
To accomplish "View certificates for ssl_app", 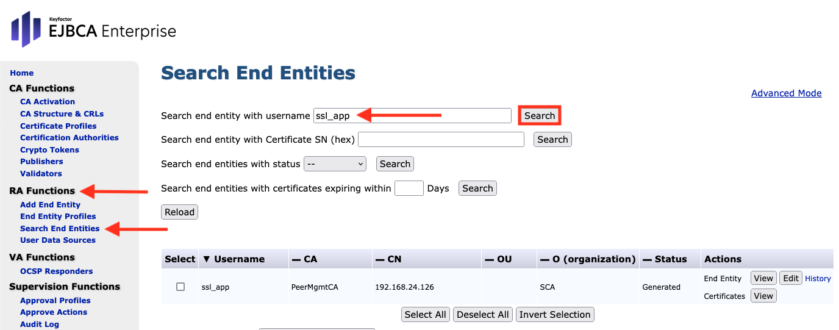I will click(763, 296).
